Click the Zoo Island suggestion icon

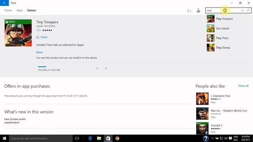[211, 28]
